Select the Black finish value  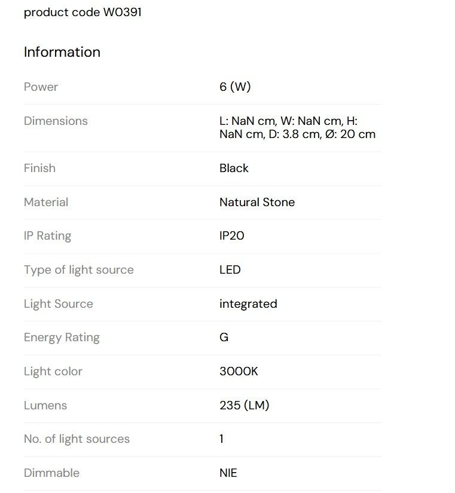click(234, 168)
